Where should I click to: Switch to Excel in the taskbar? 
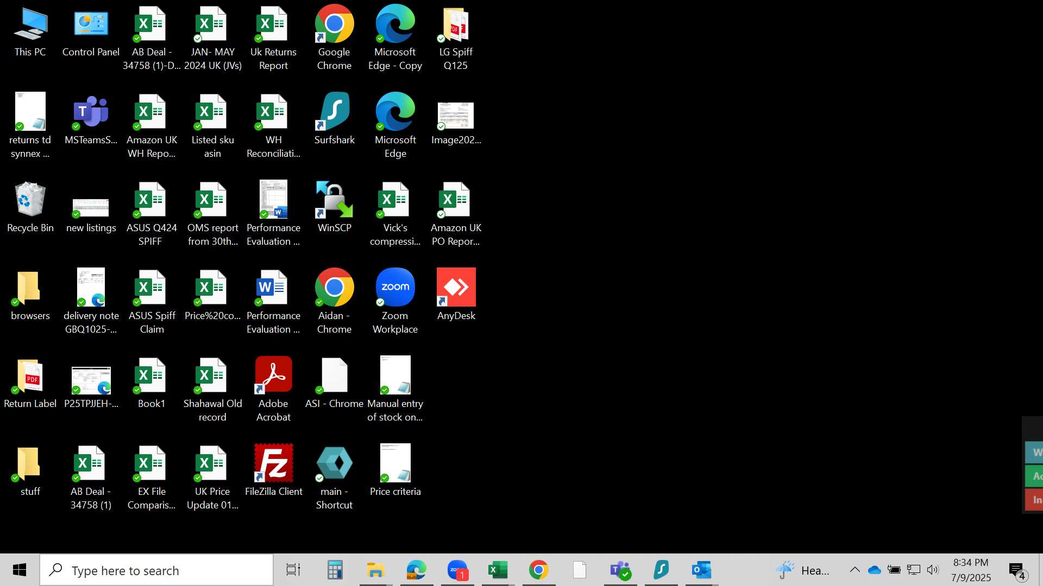coord(498,570)
